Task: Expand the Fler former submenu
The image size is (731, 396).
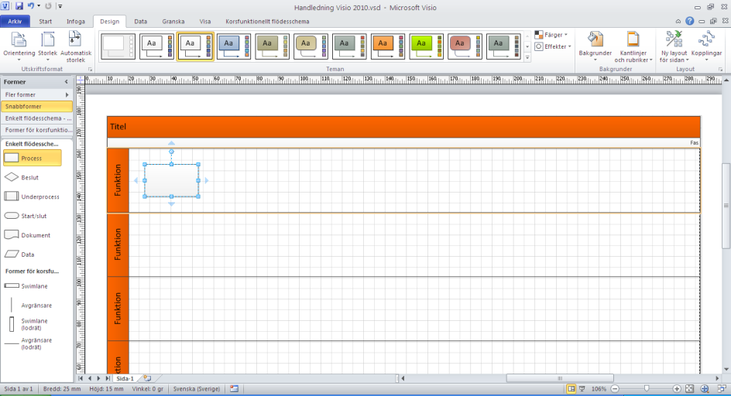Action: coord(36,94)
